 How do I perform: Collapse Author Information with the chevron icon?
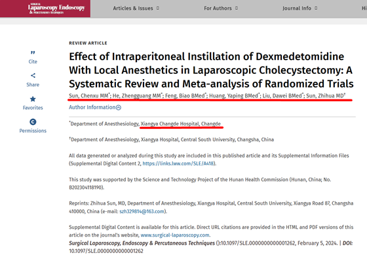119,107
